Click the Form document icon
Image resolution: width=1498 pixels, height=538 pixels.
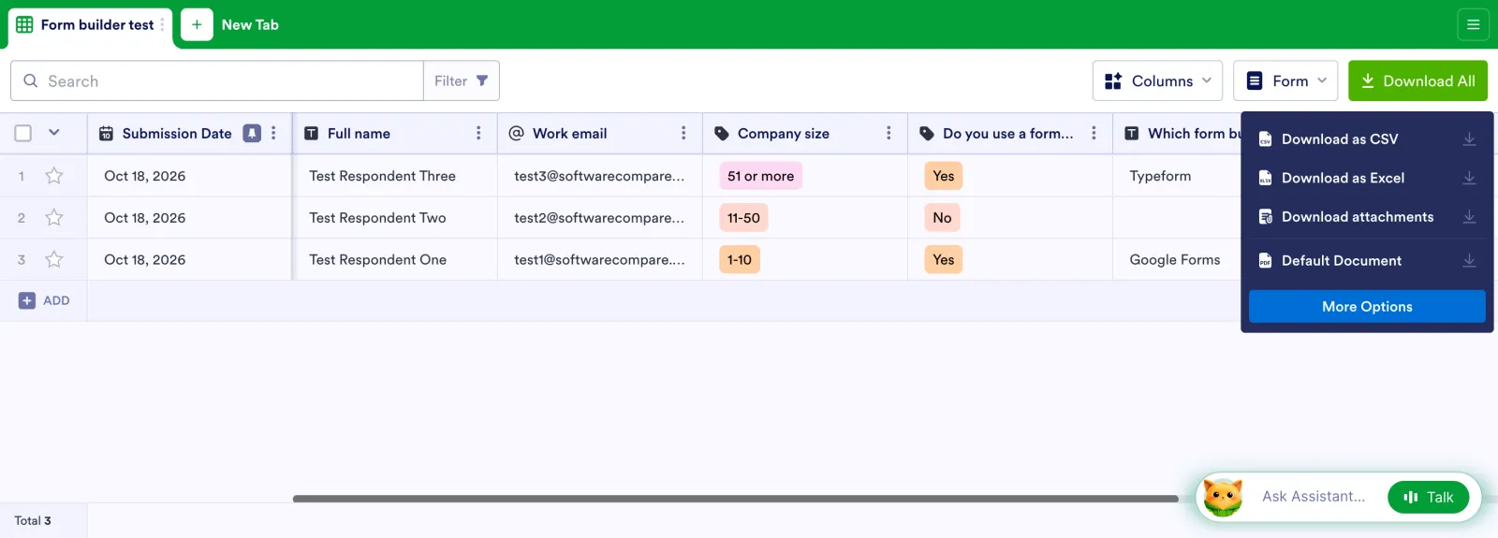tap(1255, 81)
